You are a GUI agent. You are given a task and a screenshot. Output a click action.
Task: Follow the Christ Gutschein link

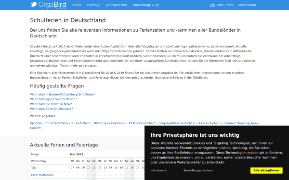(x=56, y=123)
